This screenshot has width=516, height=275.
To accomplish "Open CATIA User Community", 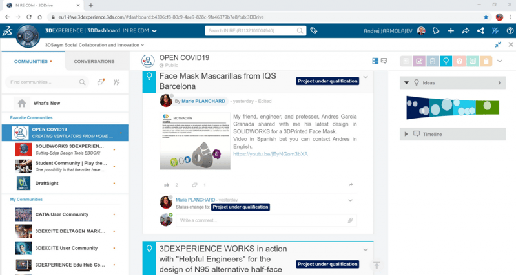I will point(65,214).
